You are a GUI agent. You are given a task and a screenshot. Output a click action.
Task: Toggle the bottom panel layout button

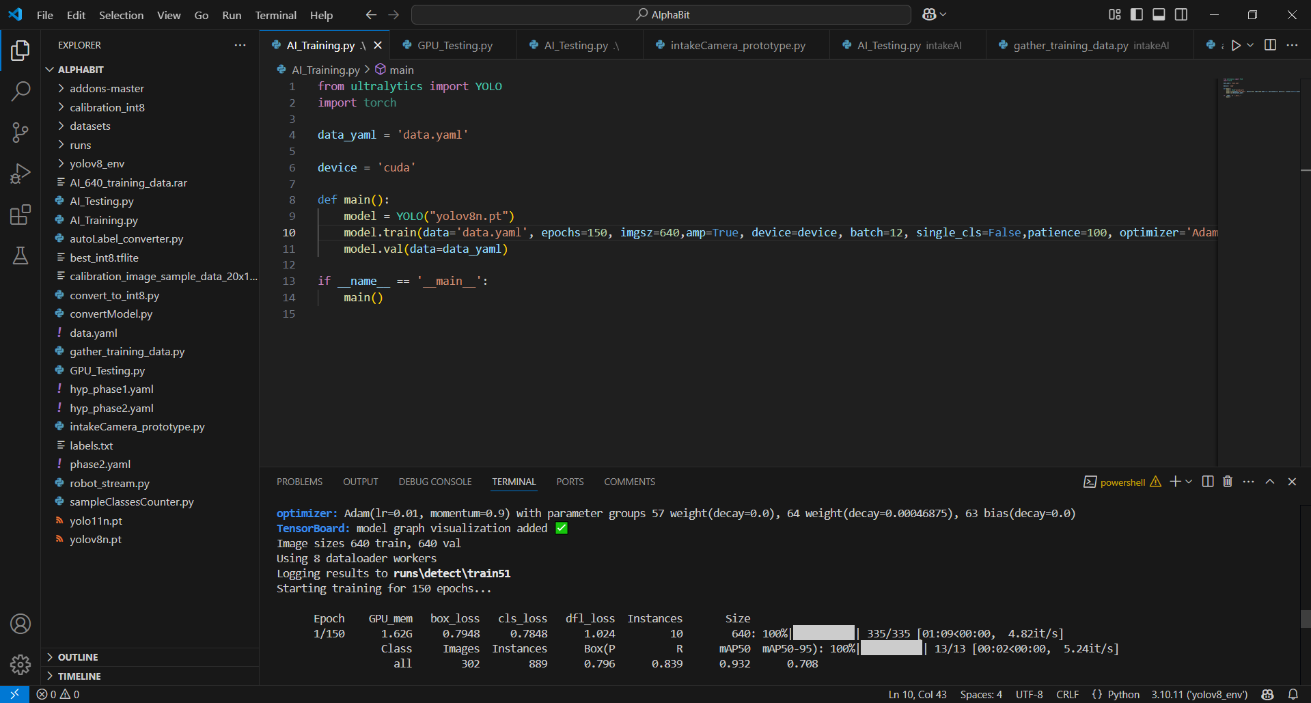click(x=1159, y=14)
